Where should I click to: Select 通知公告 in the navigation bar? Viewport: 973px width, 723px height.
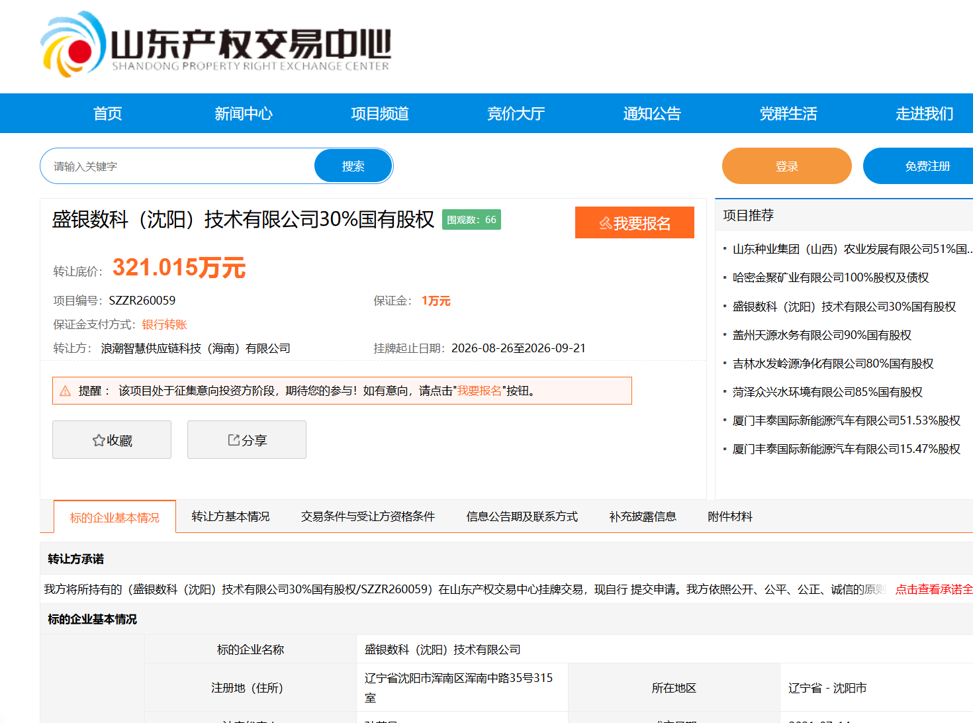(652, 113)
